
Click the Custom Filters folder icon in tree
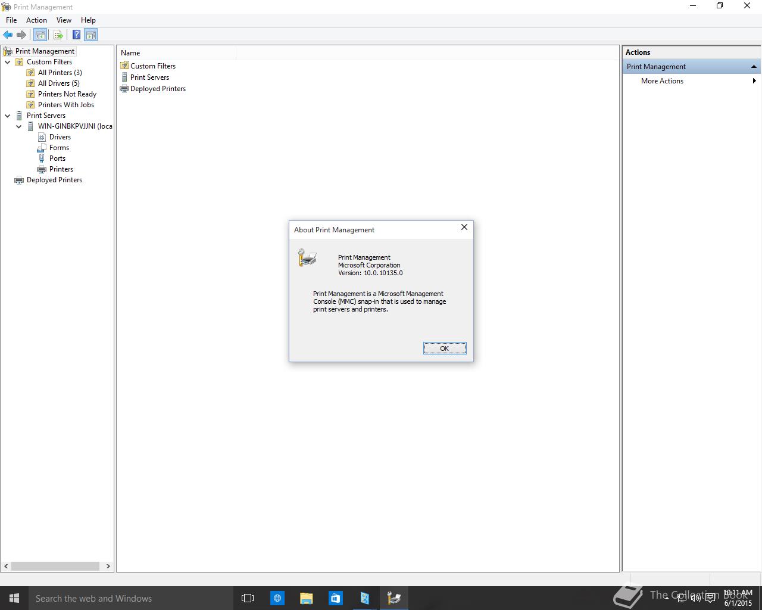[x=19, y=62]
